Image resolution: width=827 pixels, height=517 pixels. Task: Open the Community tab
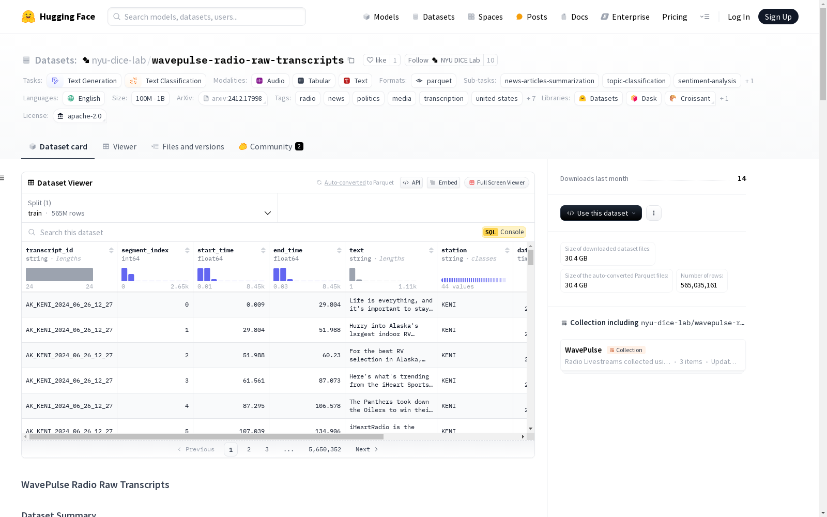[271, 147]
